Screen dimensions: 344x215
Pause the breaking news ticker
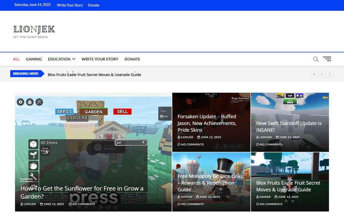314,74
